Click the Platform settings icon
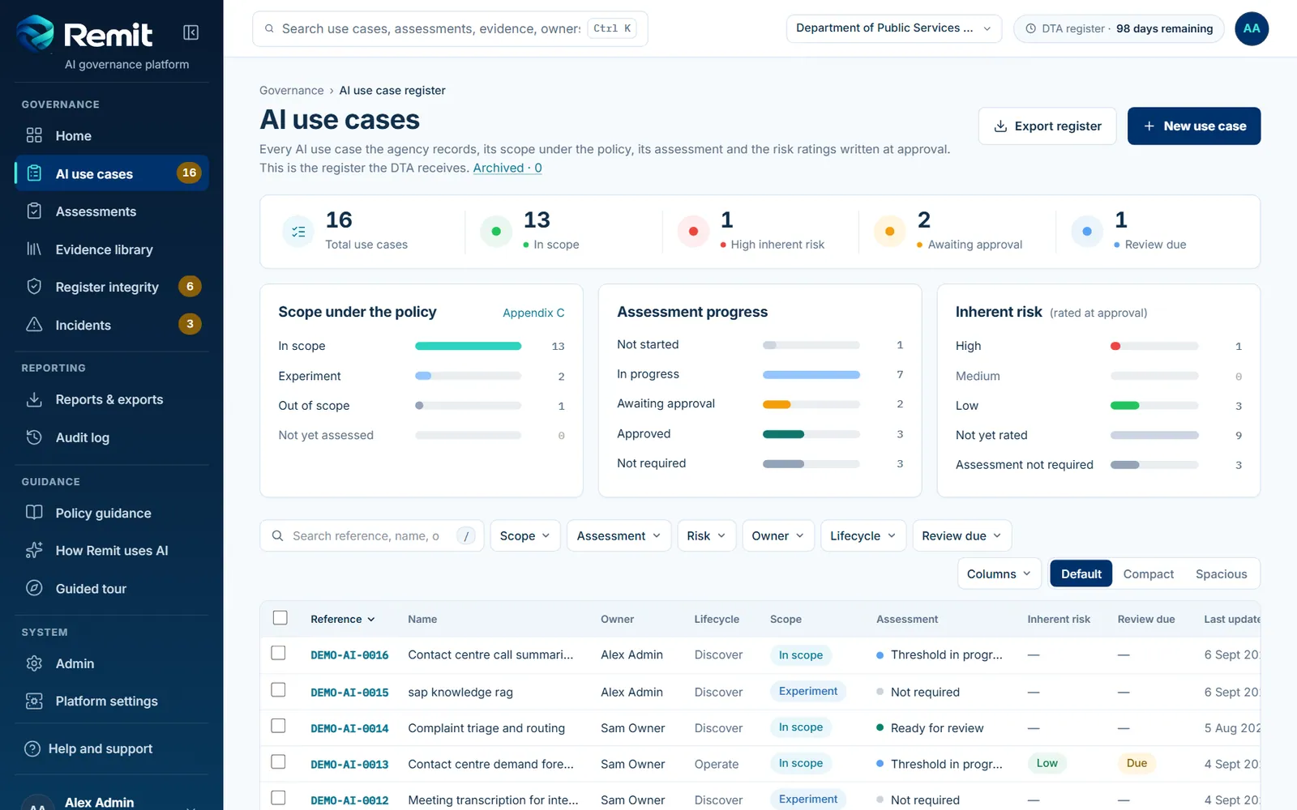Viewport: 1297px width, 810px height. click(x=34, y=701)
